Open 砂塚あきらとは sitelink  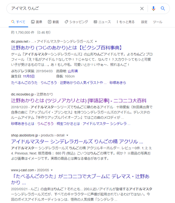tap(23, 124)
